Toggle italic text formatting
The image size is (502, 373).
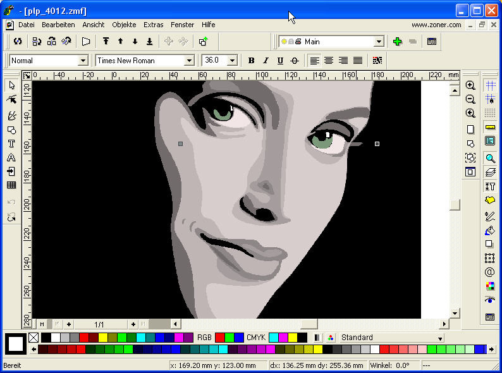point(266,60)
